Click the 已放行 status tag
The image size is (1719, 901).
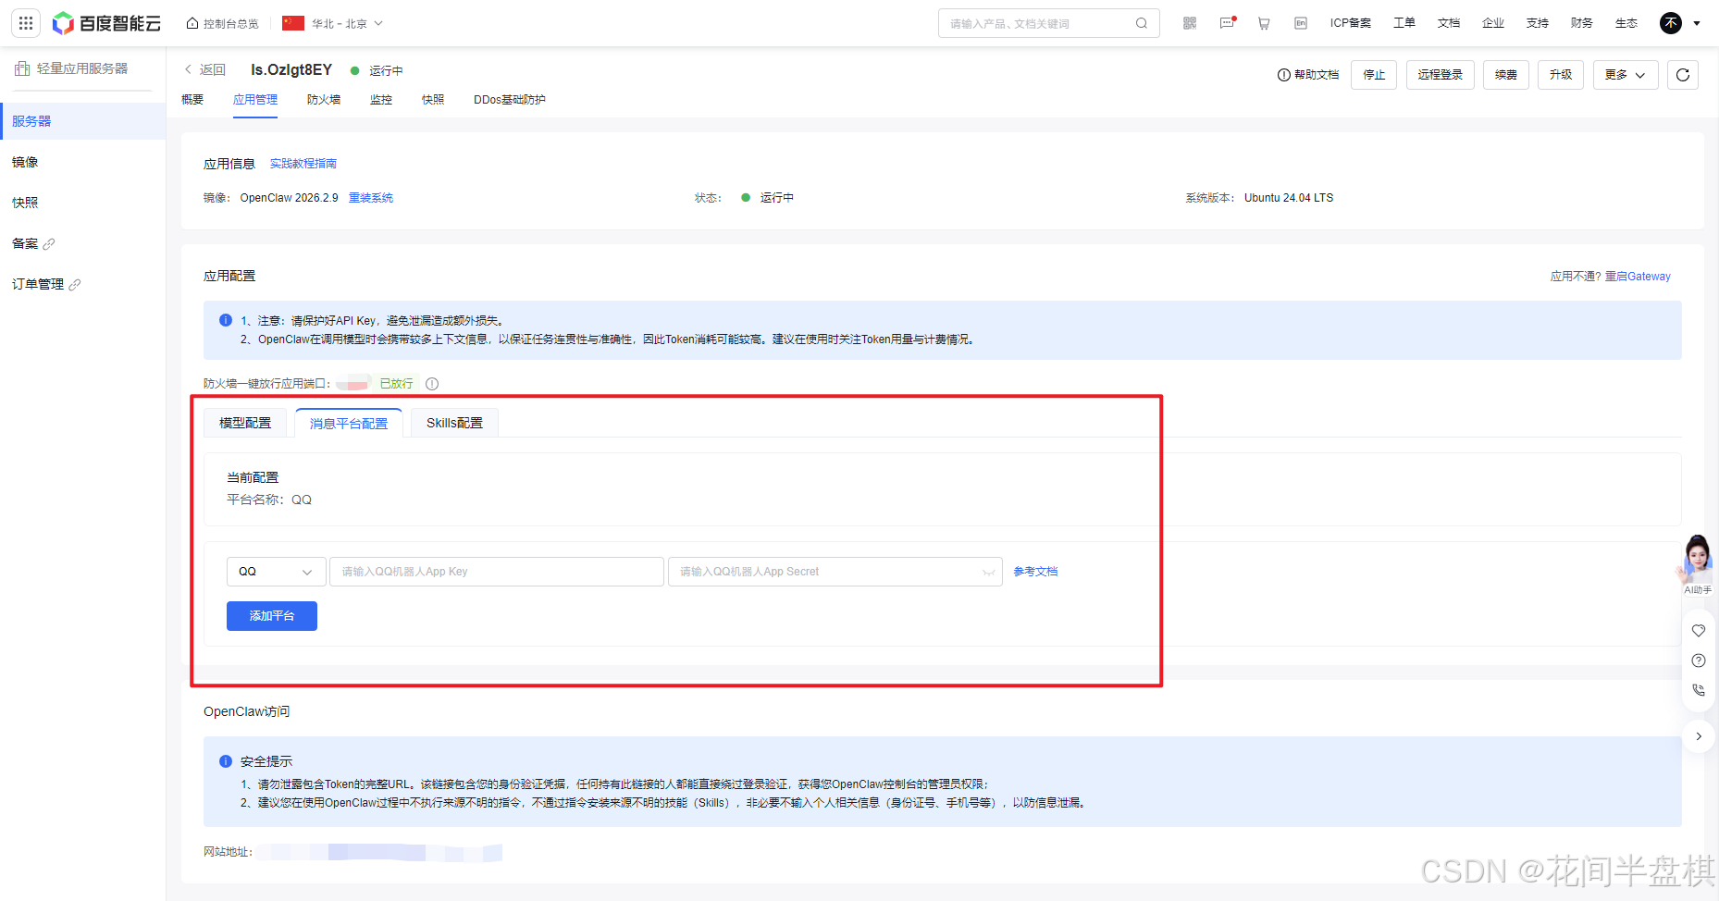point(397,384)
